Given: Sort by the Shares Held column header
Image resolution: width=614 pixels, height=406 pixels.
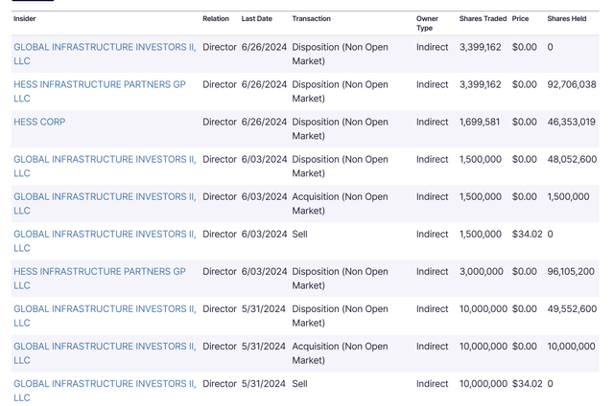Looking at the screenshot, I should pyautogui.click(x=566, y=19).
